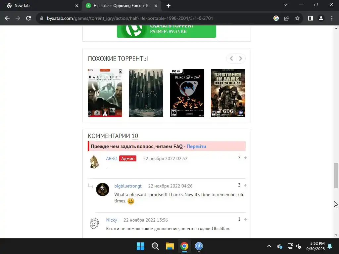339x254 pixels.
Task: Follow the Перейти FAQ link
Action: click(196, 147)
